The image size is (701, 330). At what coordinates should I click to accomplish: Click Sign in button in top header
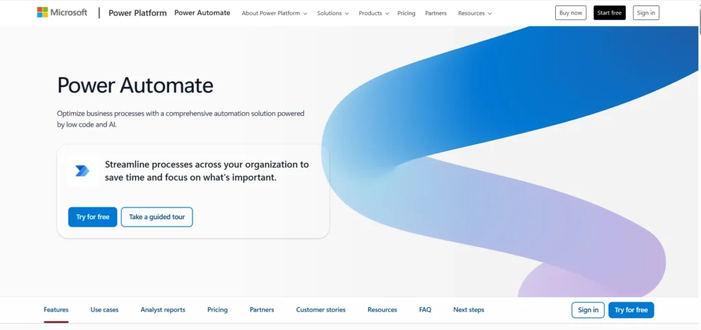[x=646, y=13]
